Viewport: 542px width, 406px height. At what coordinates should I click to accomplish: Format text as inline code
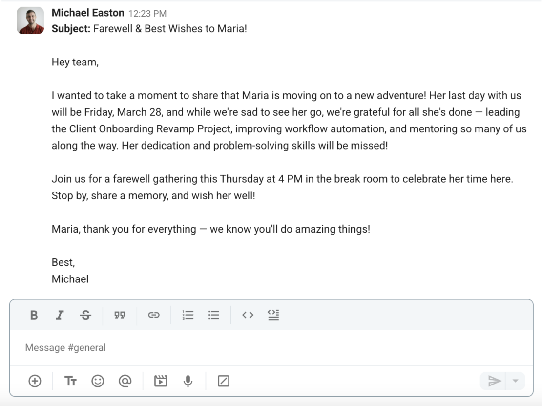[x=247, y=315]
